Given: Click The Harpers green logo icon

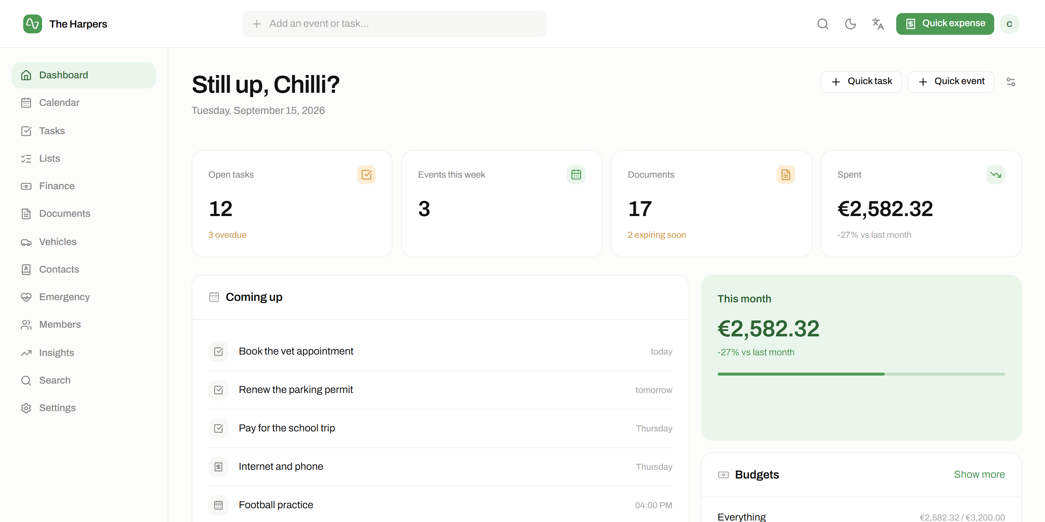Looking at the screenshot, I should pyautogui.click(x=32, y=24).
